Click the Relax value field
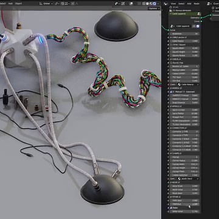219x219 pixels. click(x=184, y=211)
